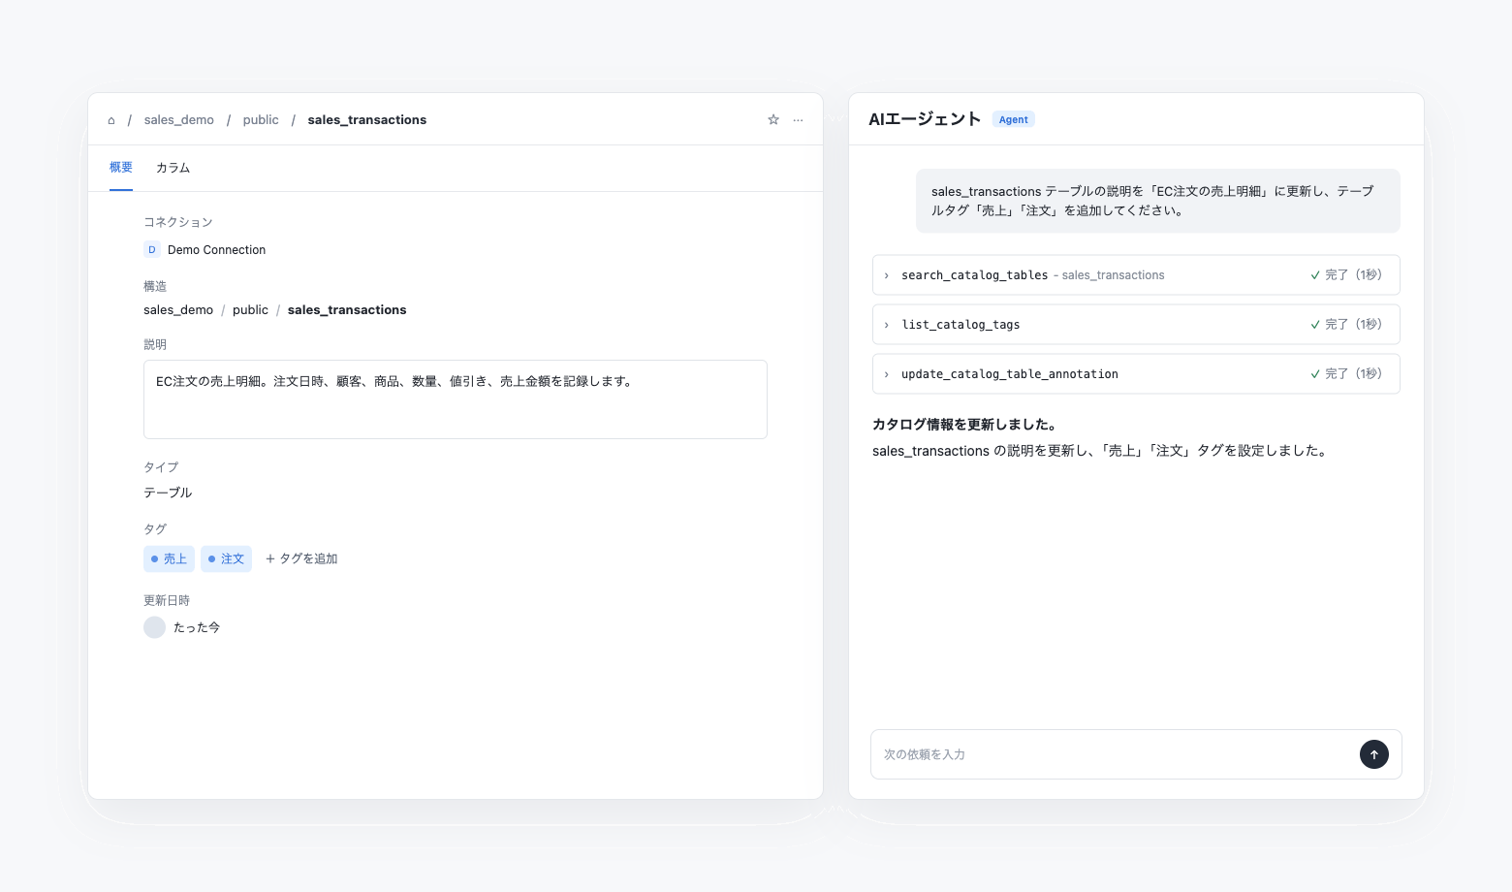Click the 注文 tag chip

tap(226, 558)
